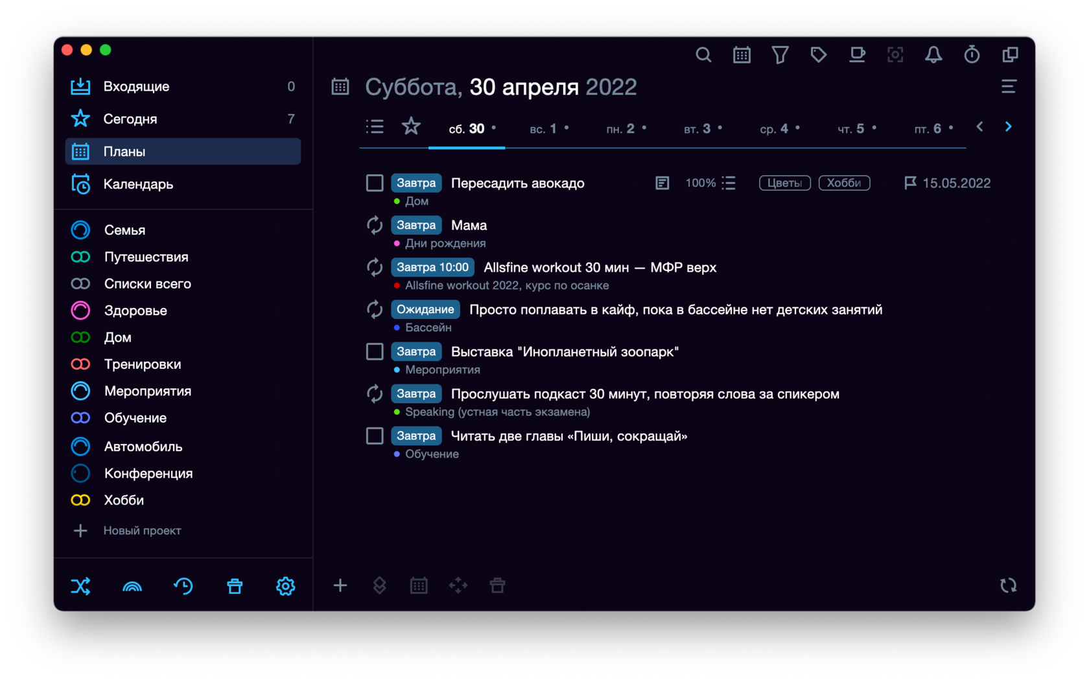Open the Конференция project

click(x=148, y=473)
